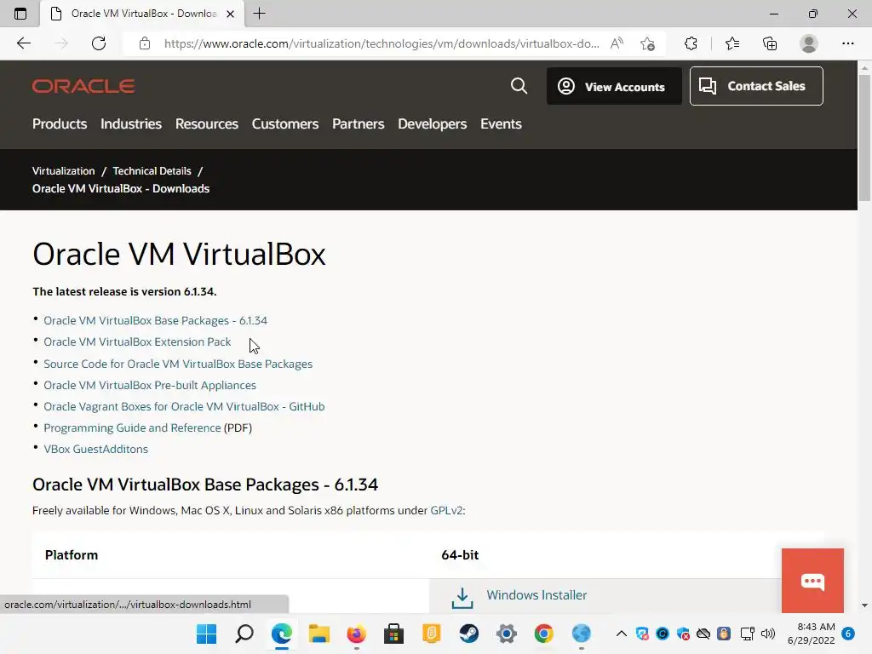Click the Oracle site search icon
Screen dimensions: 872x654
(x=519, y=86)
